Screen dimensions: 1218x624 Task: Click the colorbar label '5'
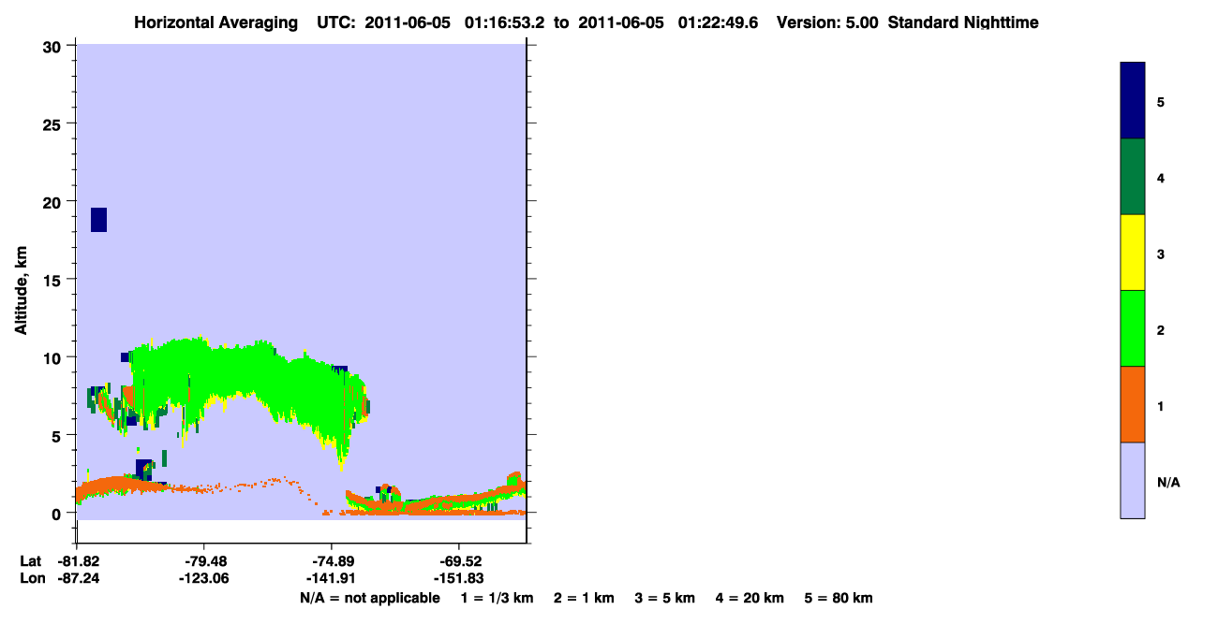pyautogui.click(x=1161, y=102)
